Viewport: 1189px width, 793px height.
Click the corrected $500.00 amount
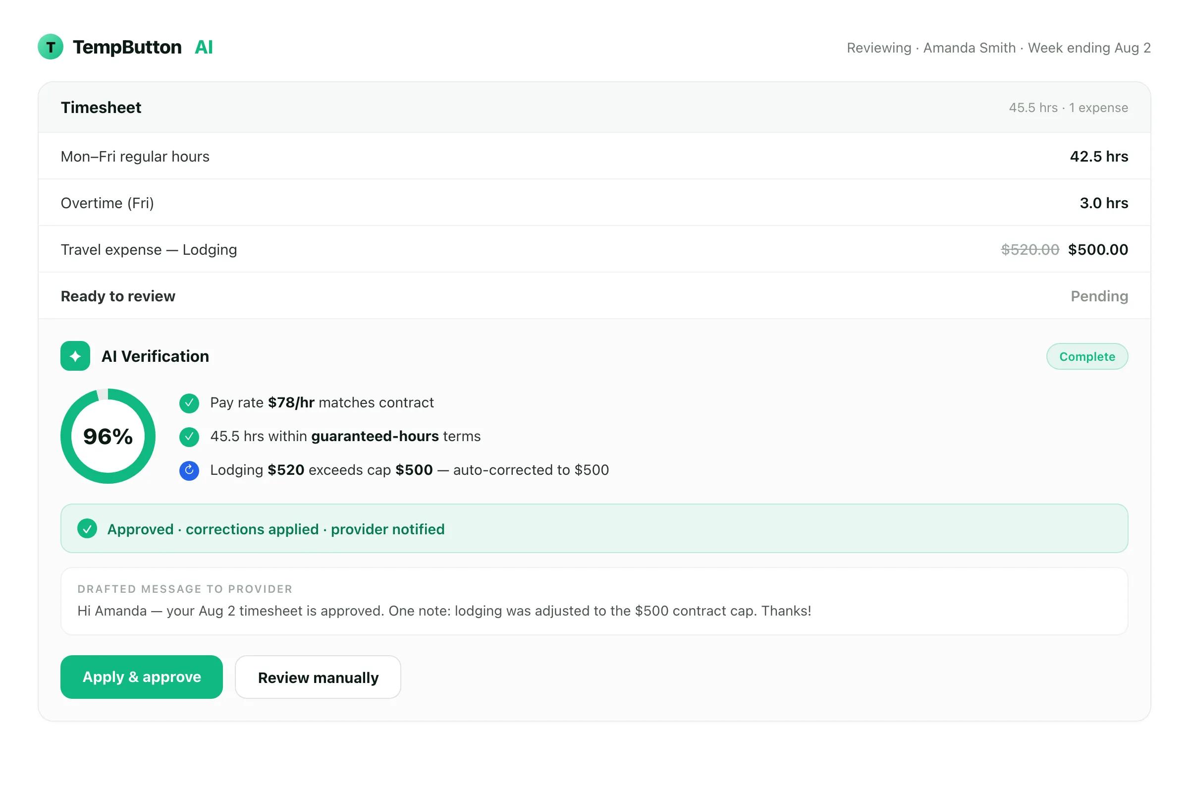point(1098,250)
